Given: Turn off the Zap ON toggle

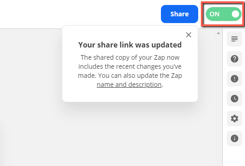Looking at the screenshot, I should (x=224, y=14).
